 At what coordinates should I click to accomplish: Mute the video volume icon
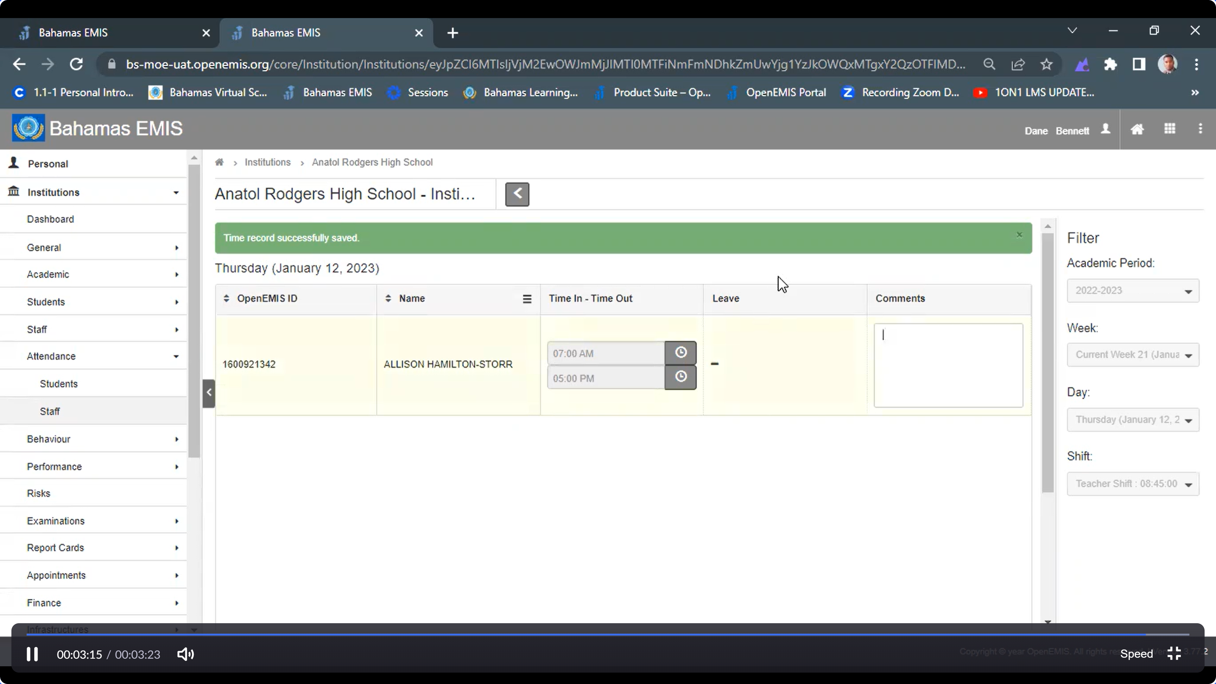tap(186, 654)
